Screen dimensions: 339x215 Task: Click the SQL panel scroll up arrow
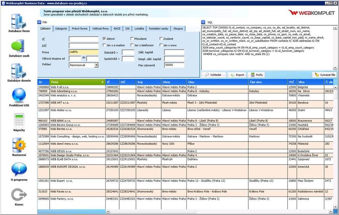[x=335, y=28]
